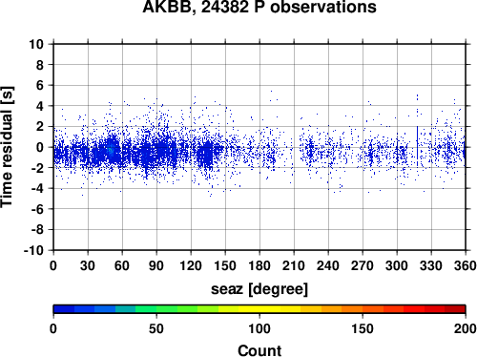Viewport: 477px width, 357px height.
Task: Click the 'seaz [degree]' x-axis label
Action: [x=259, y=289]
